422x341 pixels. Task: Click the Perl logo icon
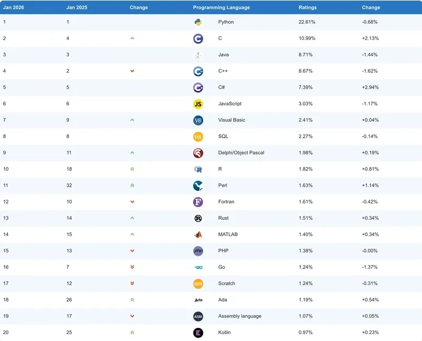pyautogui.click(x=198, y=186)
